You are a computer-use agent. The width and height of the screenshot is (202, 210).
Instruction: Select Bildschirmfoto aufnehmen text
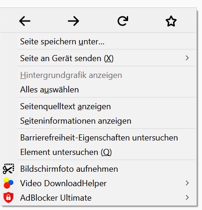coord(69,169)
